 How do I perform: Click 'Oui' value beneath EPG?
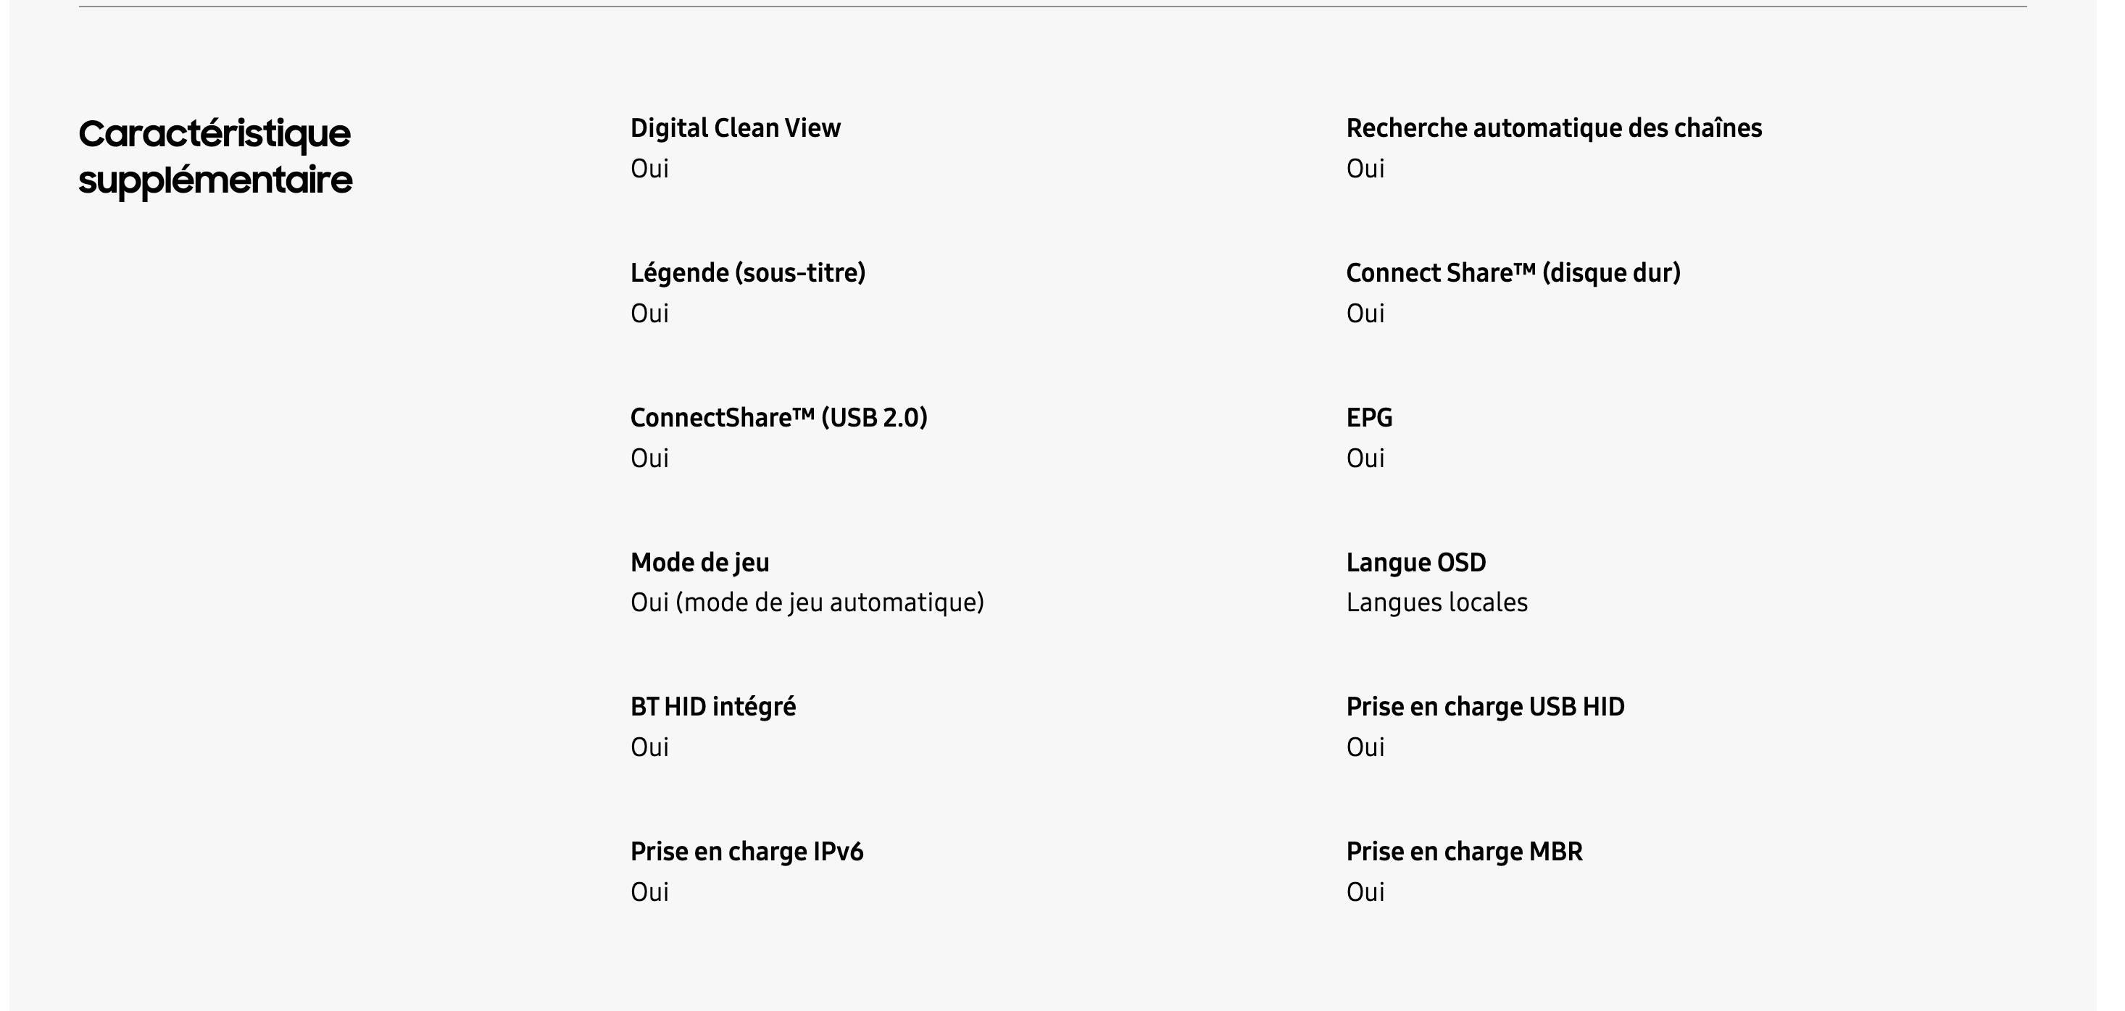(x=1365, y=458)
